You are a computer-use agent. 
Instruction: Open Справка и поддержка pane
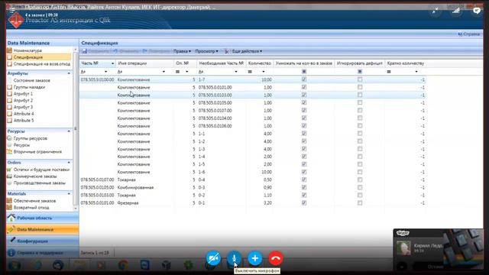click(x=43, y=253)
